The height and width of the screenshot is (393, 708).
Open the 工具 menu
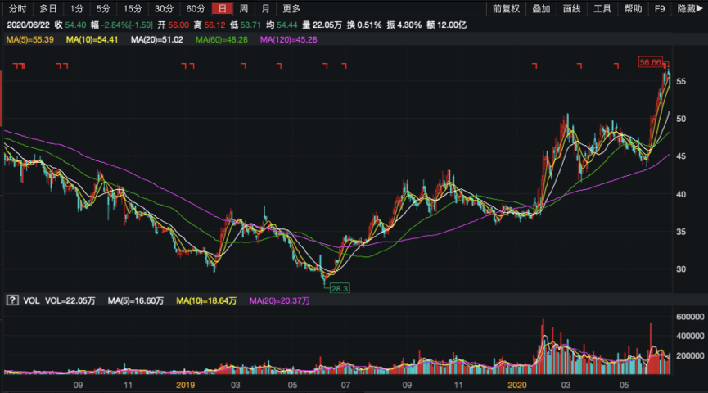[602, 9]
